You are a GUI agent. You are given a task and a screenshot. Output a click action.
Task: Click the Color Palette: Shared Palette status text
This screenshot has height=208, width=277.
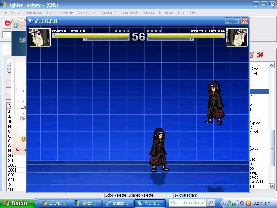[129, 195]
